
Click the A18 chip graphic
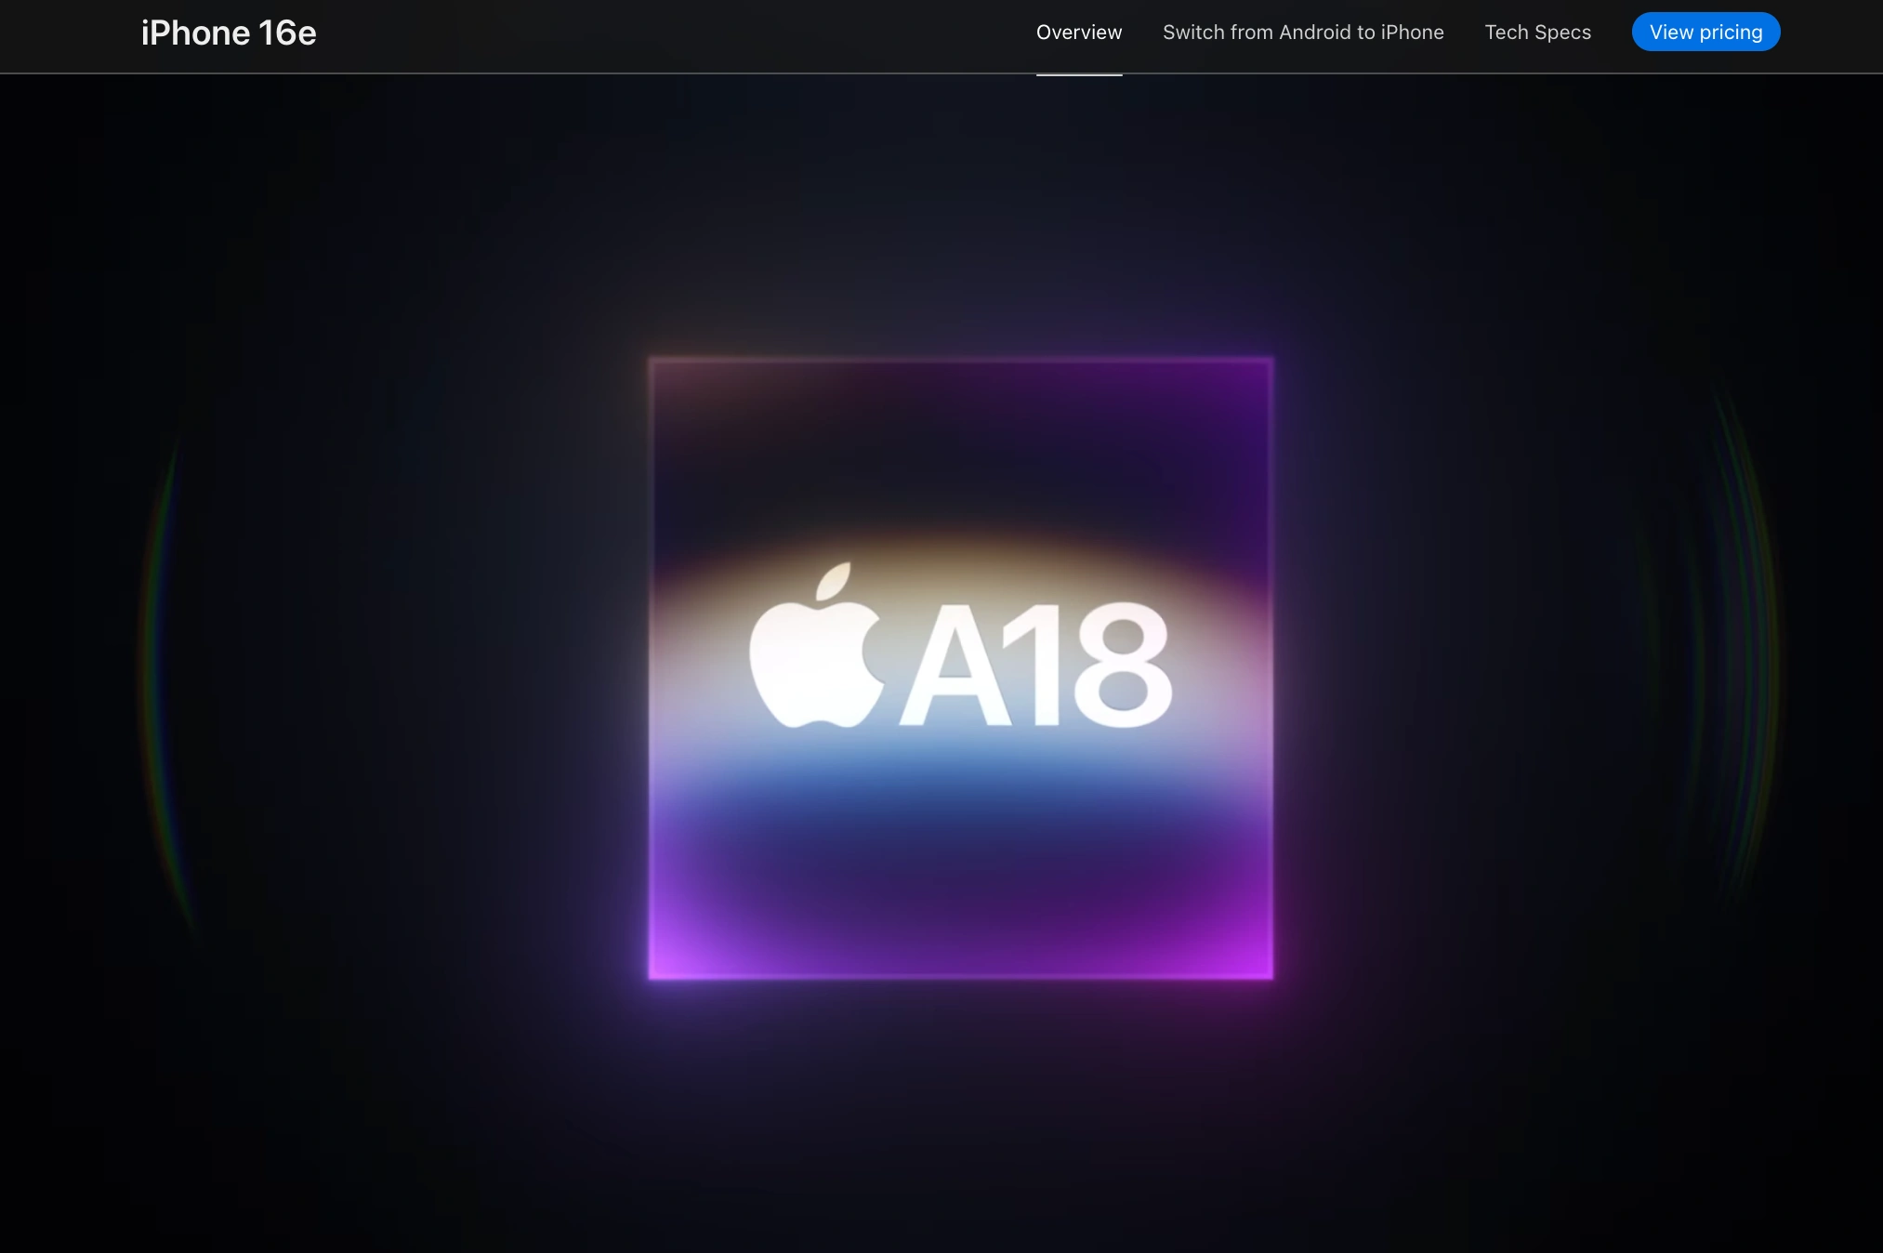click(961, 668)
